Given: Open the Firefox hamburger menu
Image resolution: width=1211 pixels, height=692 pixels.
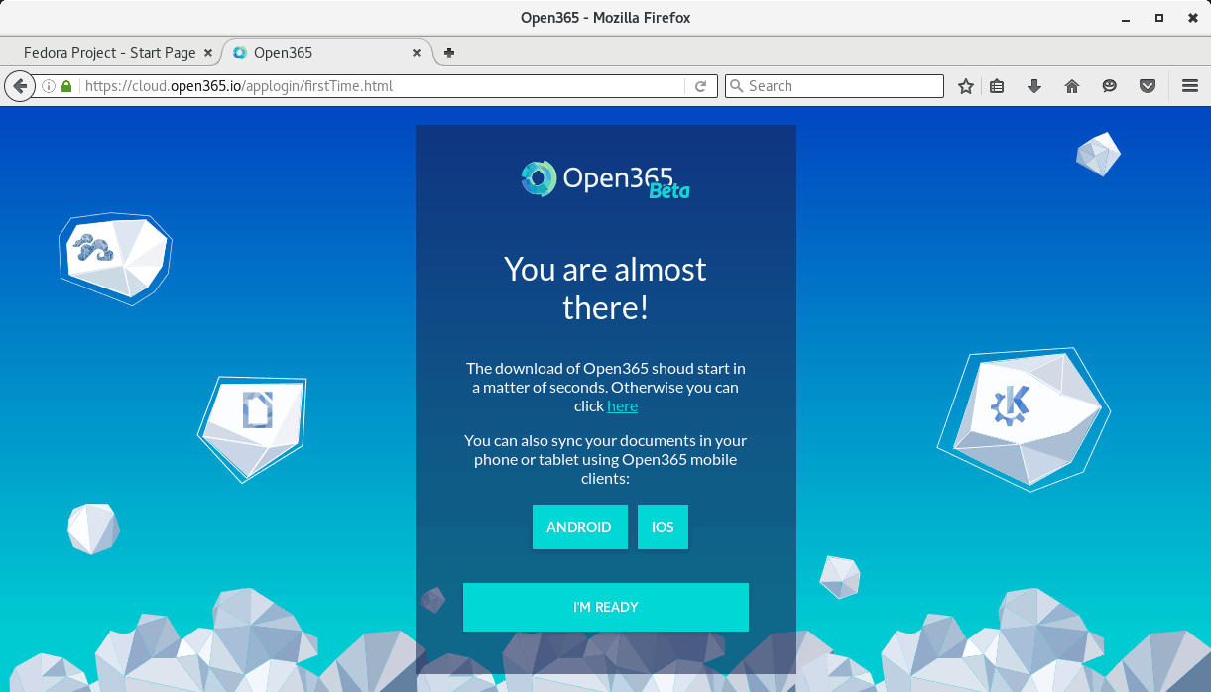Looking at the screenshot, I should tap(1190, 86).
